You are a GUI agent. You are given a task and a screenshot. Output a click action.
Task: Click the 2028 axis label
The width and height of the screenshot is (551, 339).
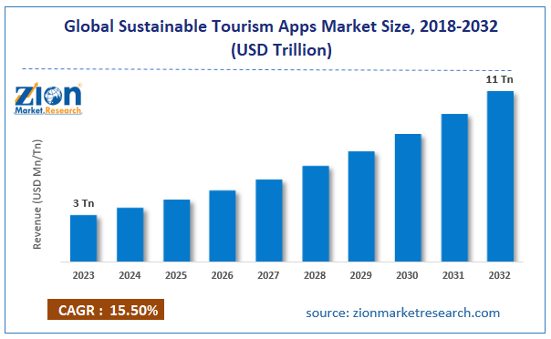tap(315, 275)
